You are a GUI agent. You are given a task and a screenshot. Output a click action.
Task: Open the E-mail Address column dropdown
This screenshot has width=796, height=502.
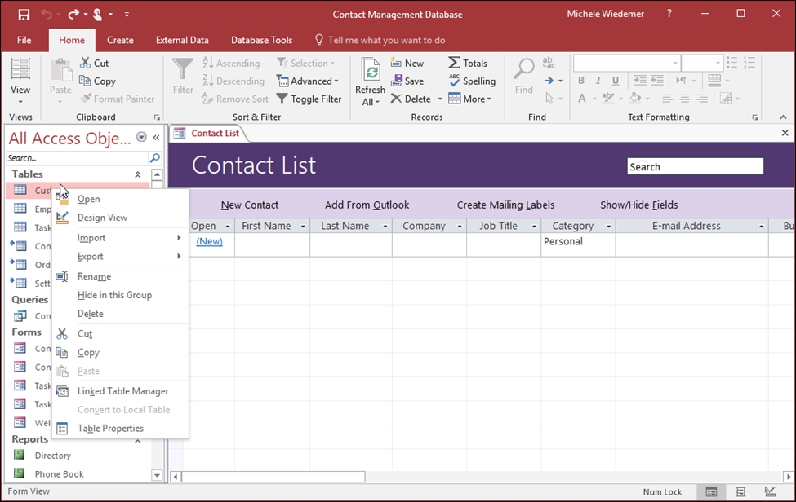click(762, 227)
